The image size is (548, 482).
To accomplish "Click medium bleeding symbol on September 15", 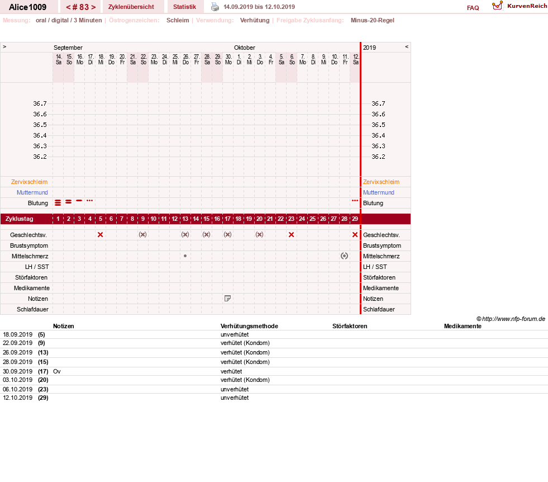I will pos(69,202).
